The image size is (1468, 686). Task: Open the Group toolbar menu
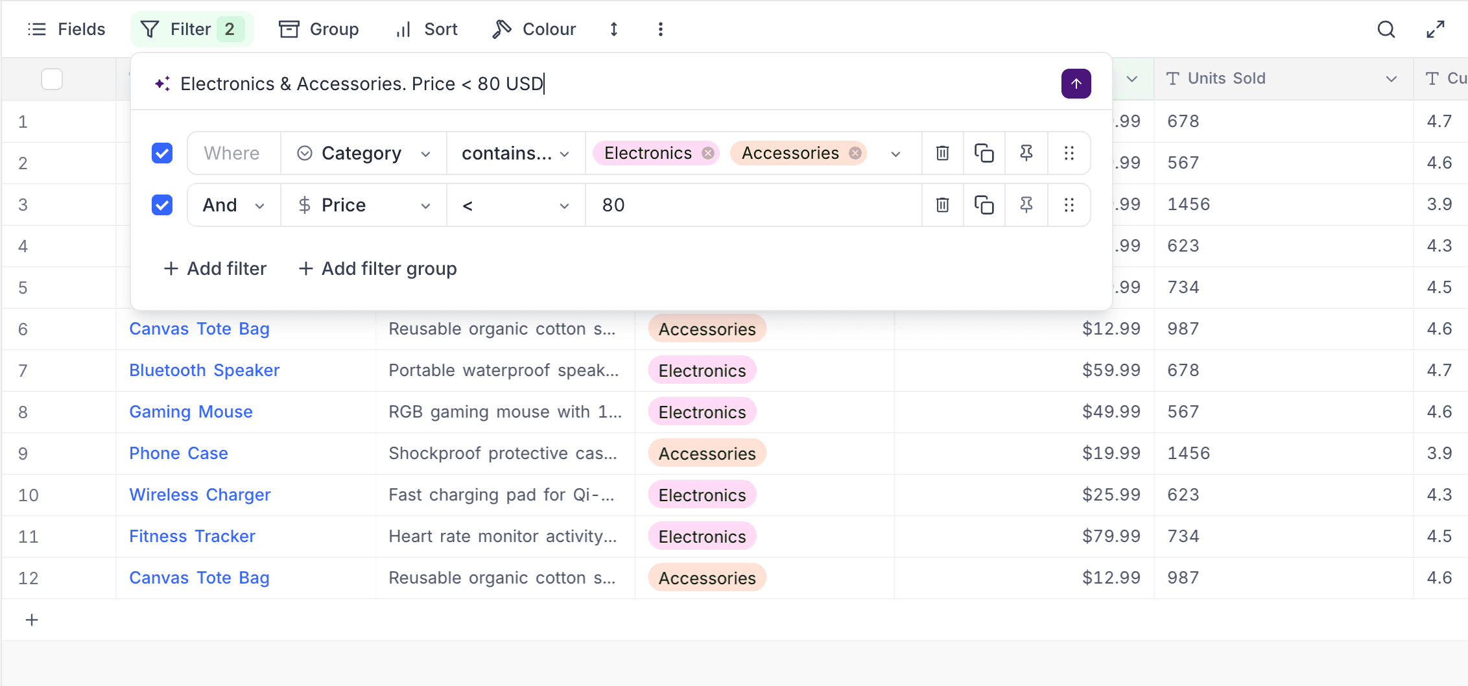click(x=319, y=29)
